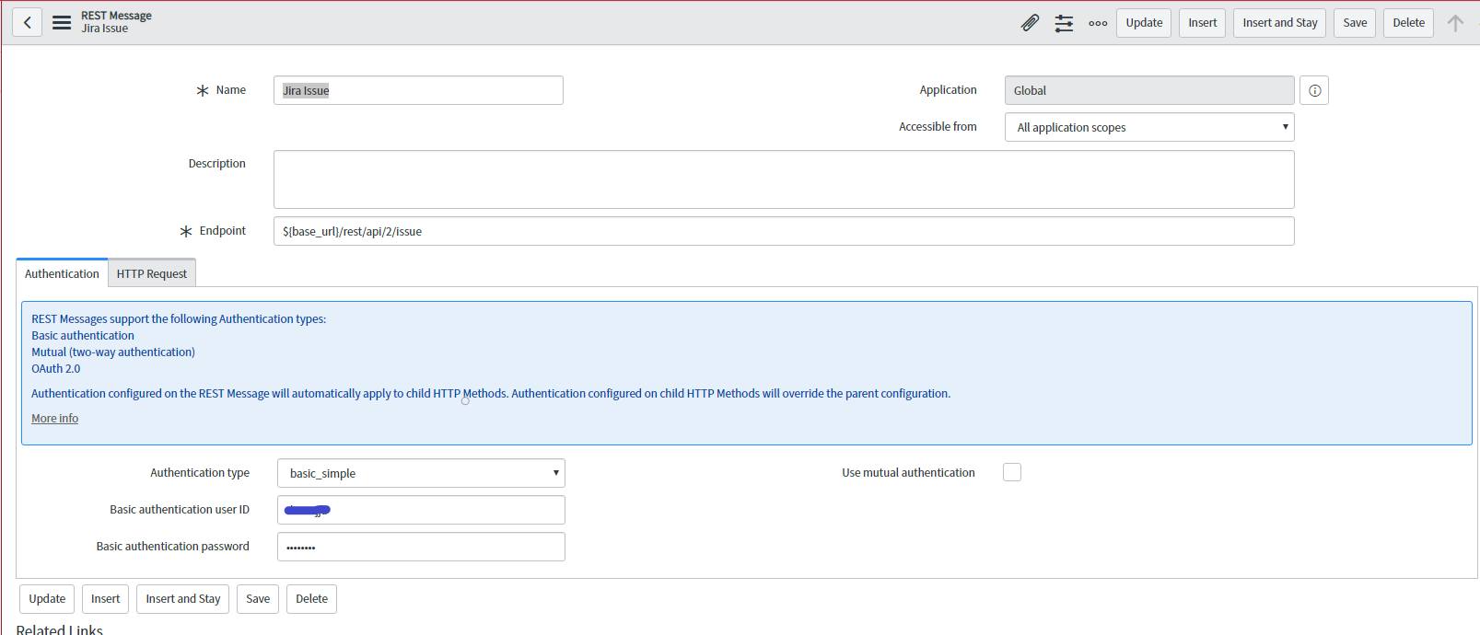The image size is (1480, 635).
Task: Switch to the HTTP Request tab
Action: [x=152, y=273]
